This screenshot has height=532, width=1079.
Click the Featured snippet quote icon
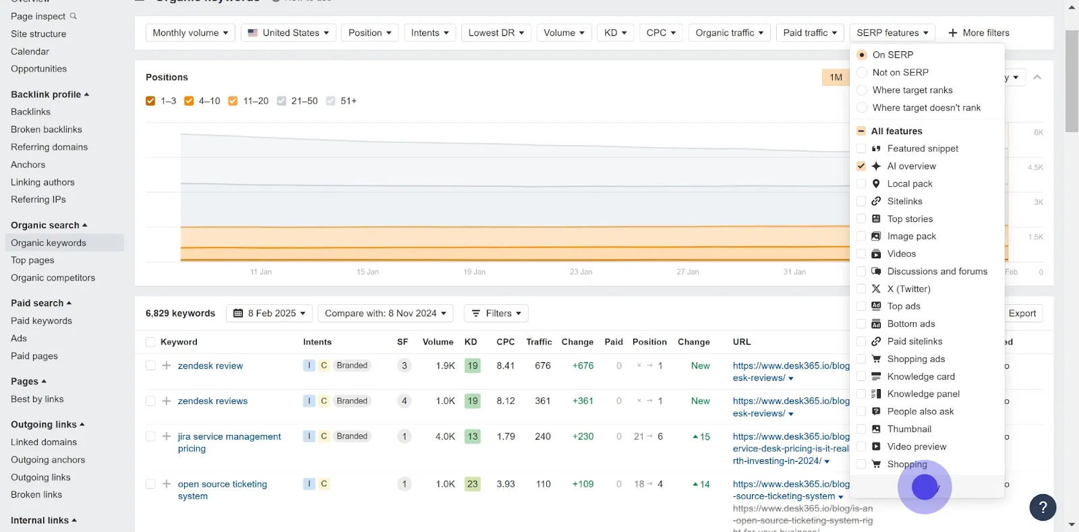click(876, 148)
